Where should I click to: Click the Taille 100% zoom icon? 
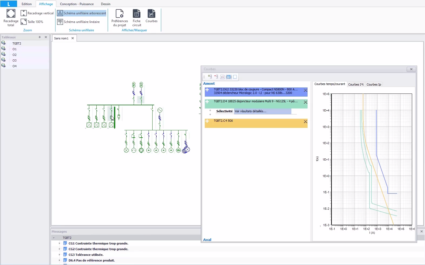(x=24, y=22)
